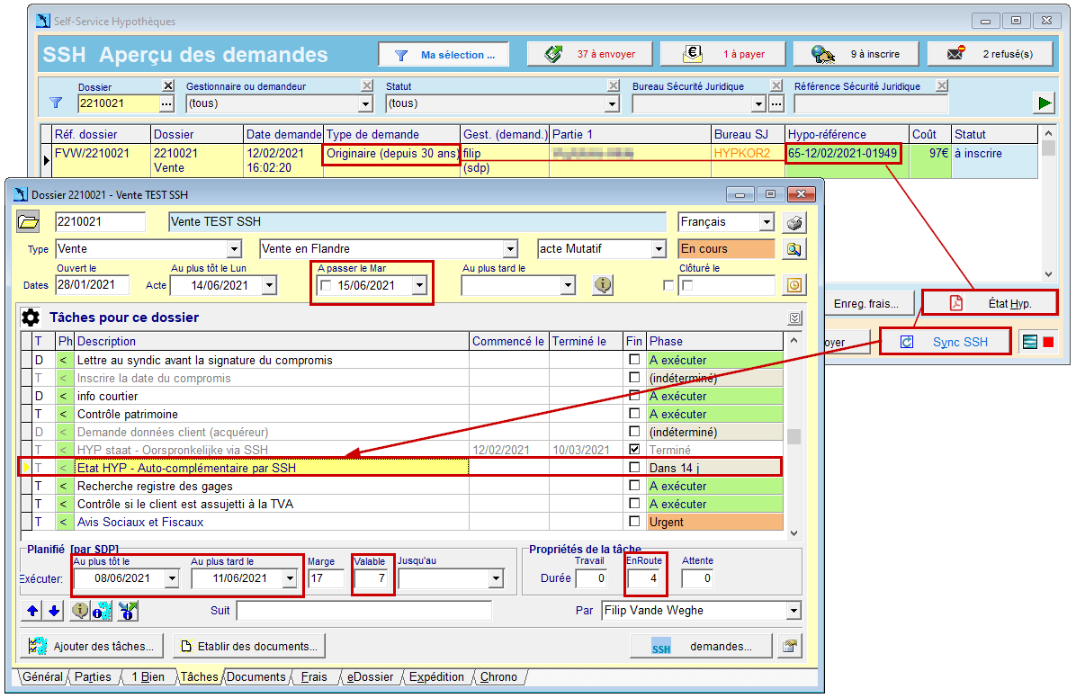
Task: Open the Français language dropdown
Action: [x=767, y=222]
